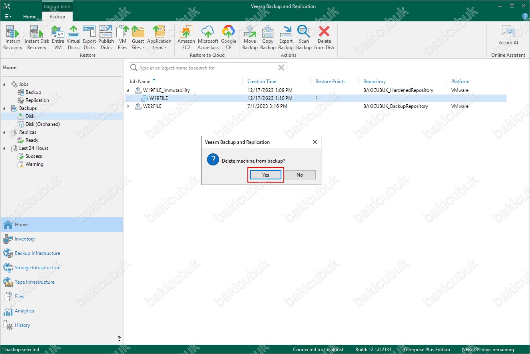This screenshot has height=354, width=530.
Task: Restore to Google CE
Action: coord(229,38)
